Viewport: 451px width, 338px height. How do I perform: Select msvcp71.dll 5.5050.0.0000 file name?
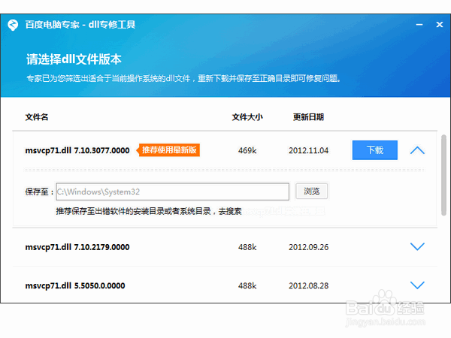point(75,285)
